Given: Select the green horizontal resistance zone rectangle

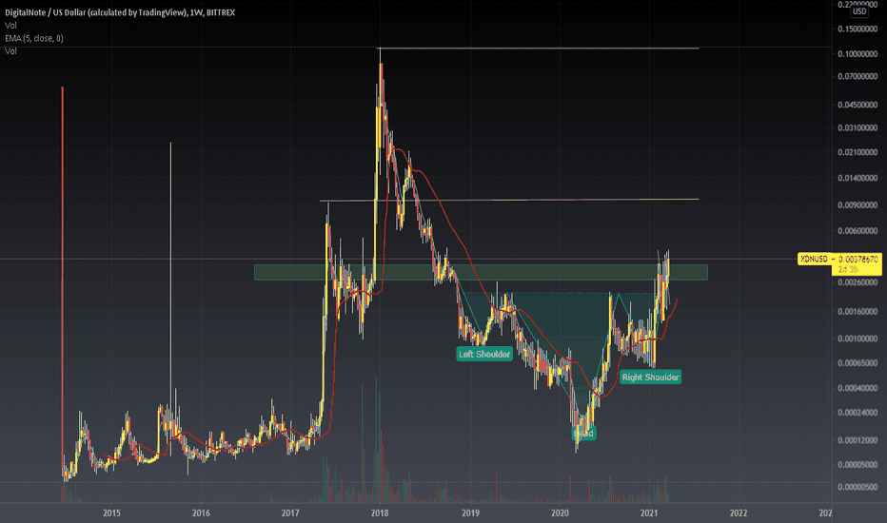Looking at the screenshot, I should coord(481,273).
